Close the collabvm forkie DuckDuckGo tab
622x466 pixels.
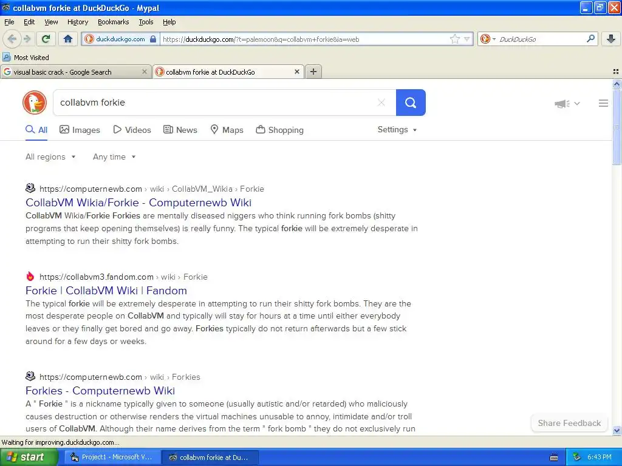pos(296,72)
